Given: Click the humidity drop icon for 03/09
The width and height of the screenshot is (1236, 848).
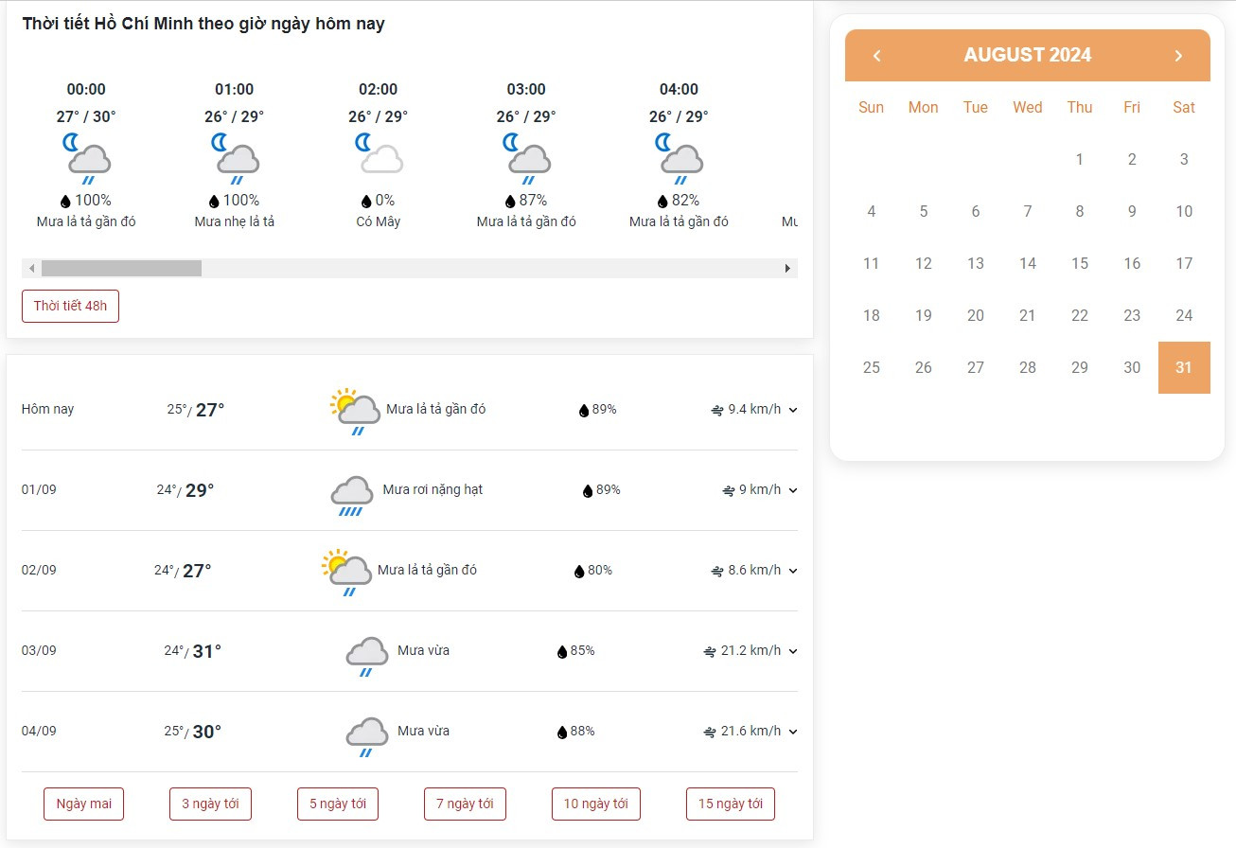Looking at the screenshot, I should 562,652.
